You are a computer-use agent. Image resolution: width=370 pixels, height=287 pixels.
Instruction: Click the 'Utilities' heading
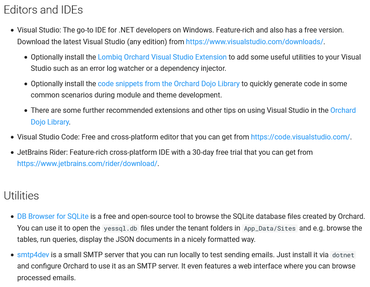(x=21, y=196)
